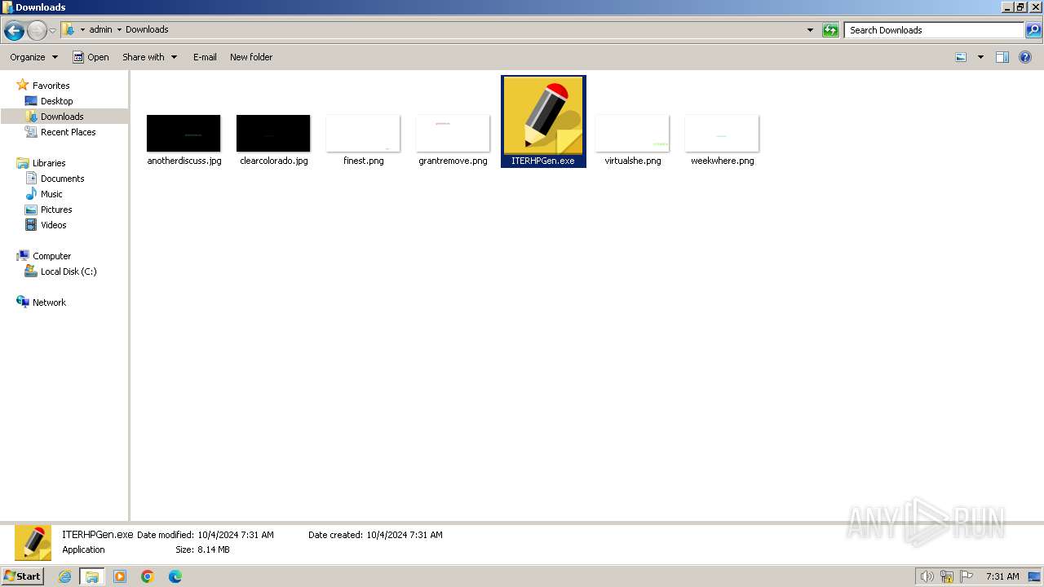
Task: Click Date created value in details pane
Action: click(405, 535)
